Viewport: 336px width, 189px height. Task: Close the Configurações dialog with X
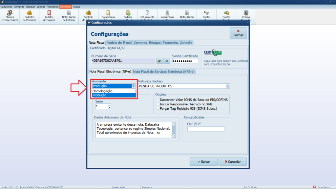[247, 23]
